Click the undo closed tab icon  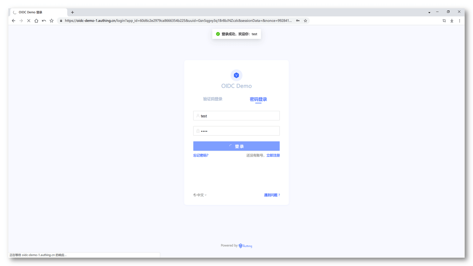click(44, 21)
